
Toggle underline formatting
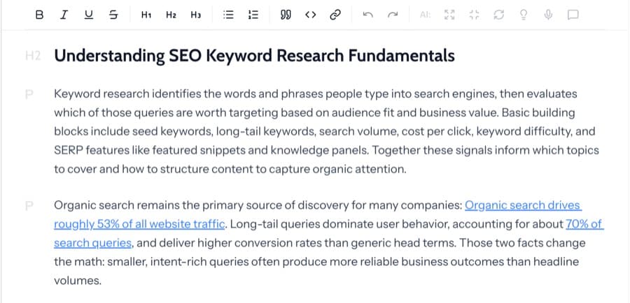pos(88,14)
